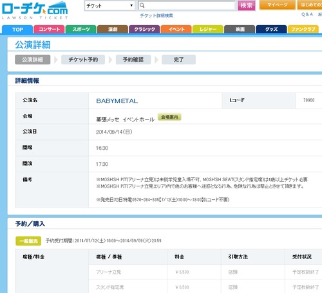The width and height of the screenshot is (322, 293).
Task: Click アリーナ立見 price ¥6,500
Action: coord(182,272)
